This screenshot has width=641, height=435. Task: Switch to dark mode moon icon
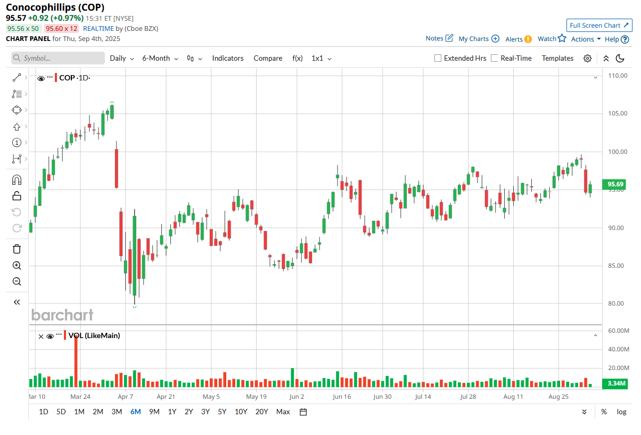(620, 59)
